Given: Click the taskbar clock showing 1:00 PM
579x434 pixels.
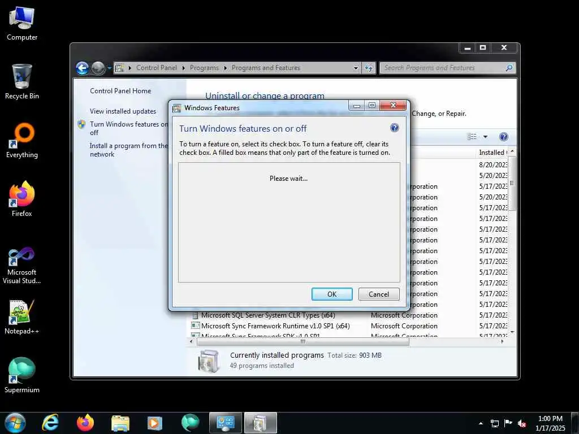Looking at the screenshot, I should pos(550,423).
